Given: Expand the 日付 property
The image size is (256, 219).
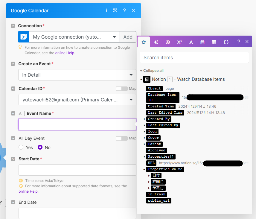Looking at the screenshot, I should pos(149,176).
